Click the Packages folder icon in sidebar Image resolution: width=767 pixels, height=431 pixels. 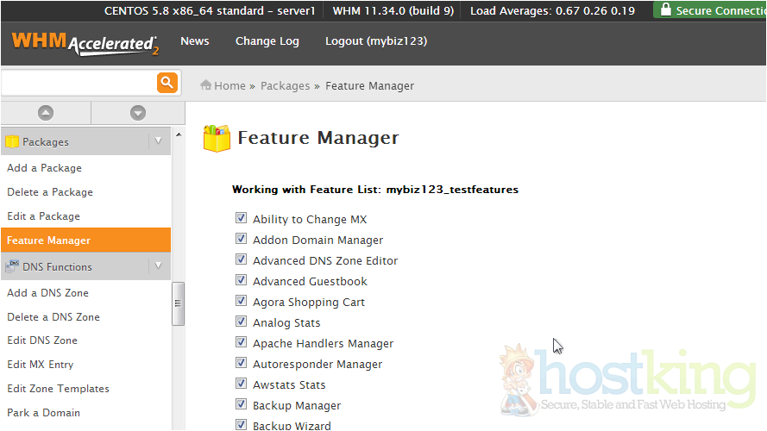pos(12,141)
